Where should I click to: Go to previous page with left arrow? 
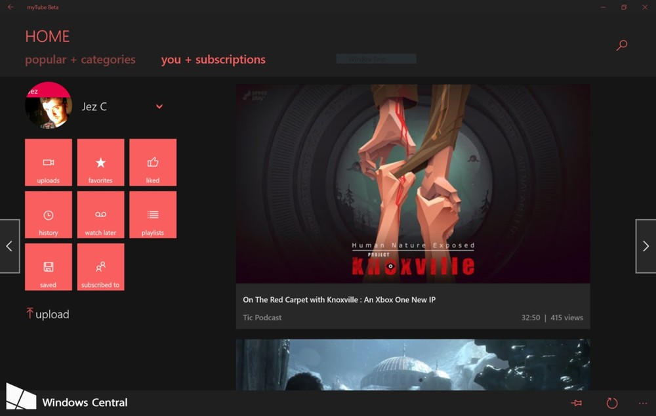pyautogui.click(x=10, y=246)
